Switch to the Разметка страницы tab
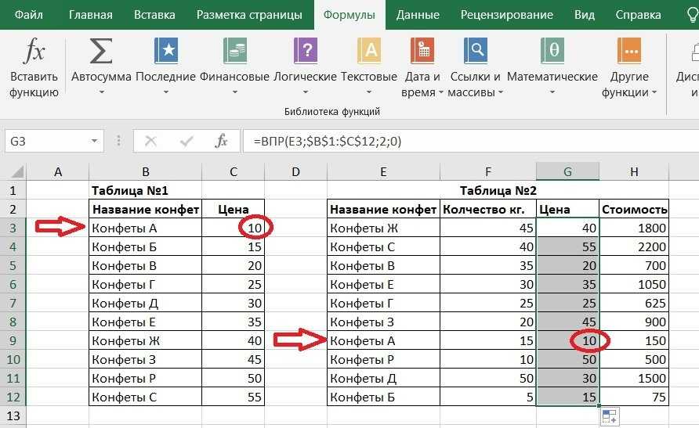The height and width of the screenshot is (428, 699). [250, 15]
